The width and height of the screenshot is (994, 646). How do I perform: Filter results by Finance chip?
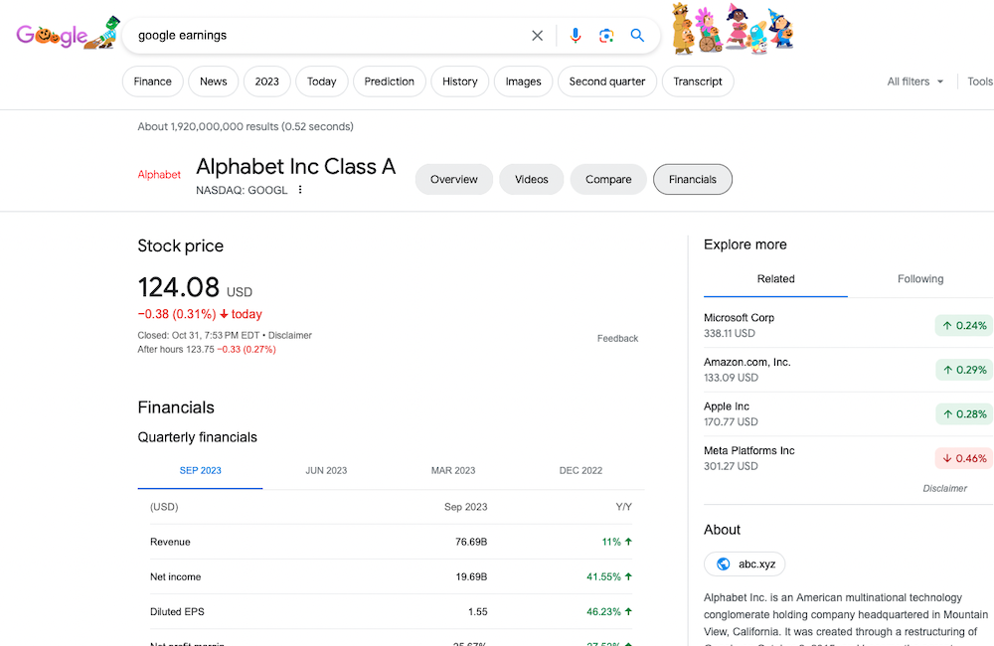(153, 81)
